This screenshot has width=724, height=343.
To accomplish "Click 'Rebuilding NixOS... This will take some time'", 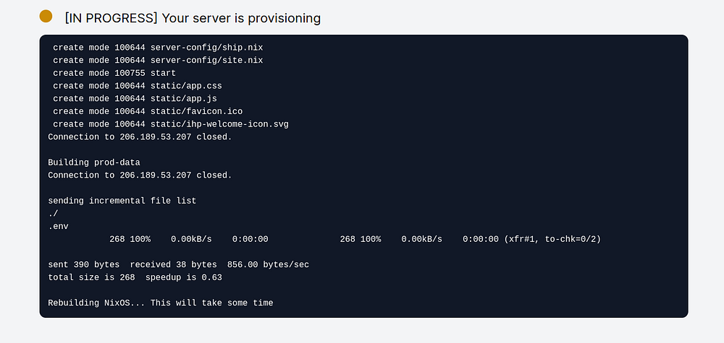I will (161, 303).
